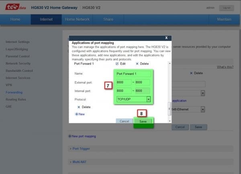Click the plus icon next to New

click(77, 114)
